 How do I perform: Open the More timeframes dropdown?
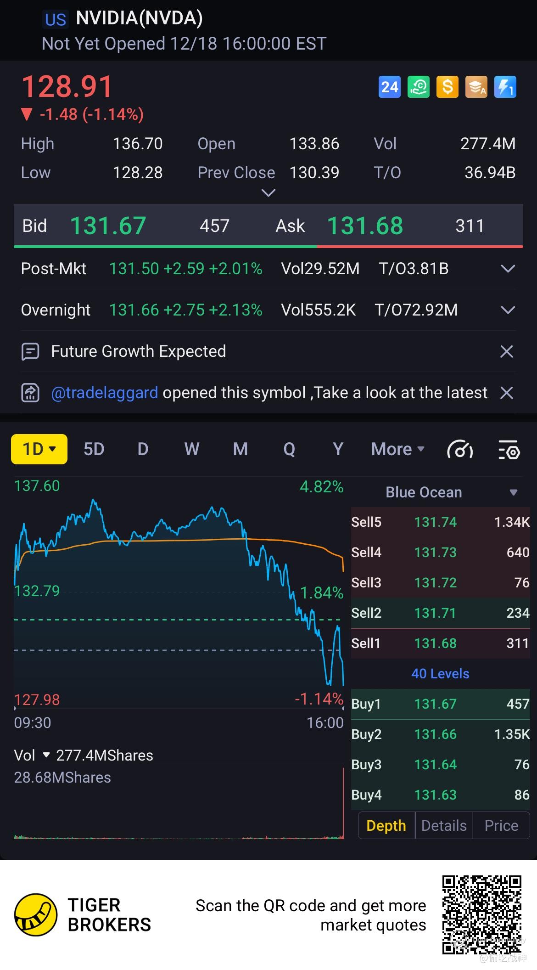(x=398, y=449)
